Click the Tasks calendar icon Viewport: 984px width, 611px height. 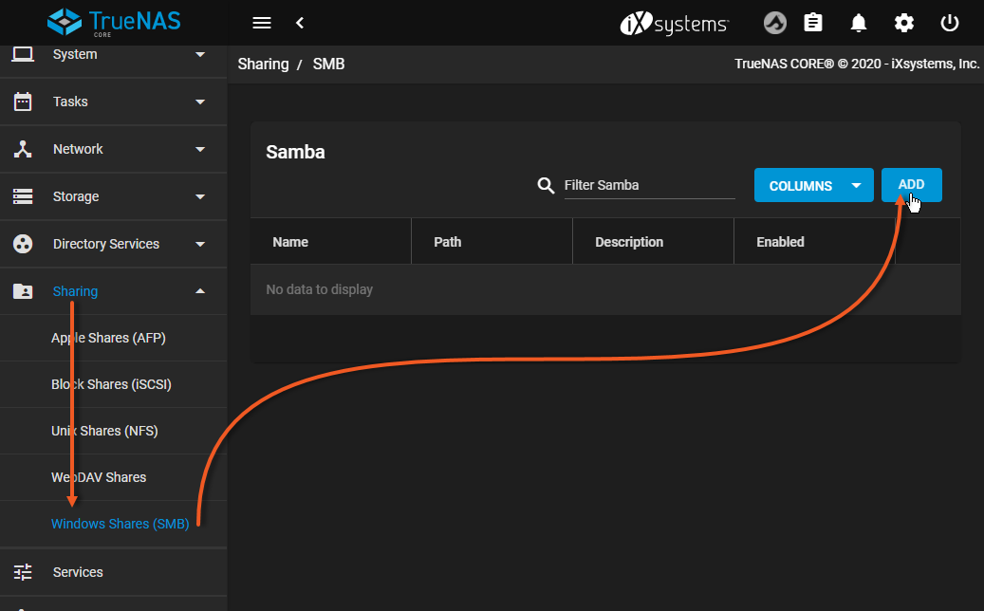(23, 101)
